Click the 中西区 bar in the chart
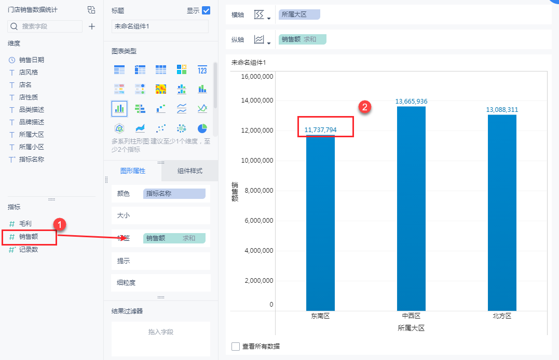Image resolution: width=559 pixels, height=360 pixels. click(411, 208)
